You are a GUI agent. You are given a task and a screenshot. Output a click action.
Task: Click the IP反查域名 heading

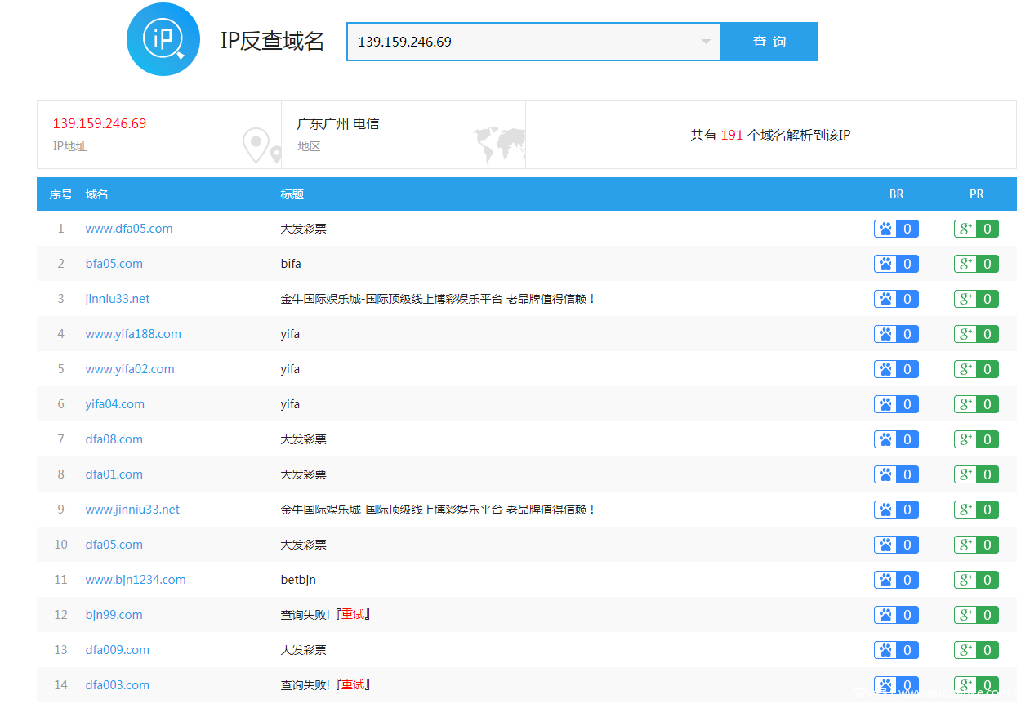273,41
